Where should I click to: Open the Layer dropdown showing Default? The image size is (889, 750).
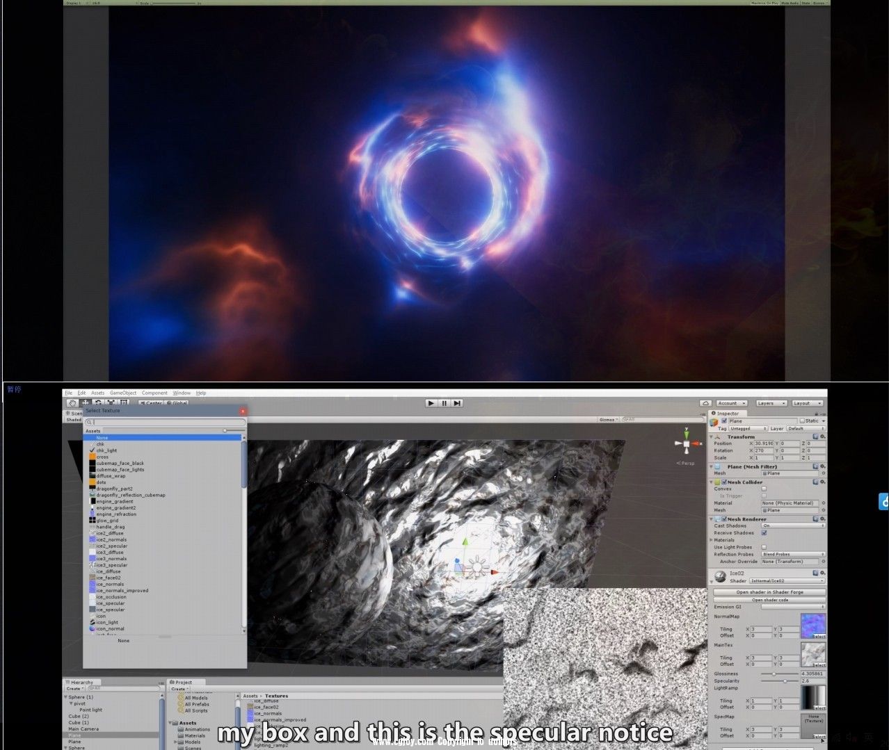[x=806, y=429]
